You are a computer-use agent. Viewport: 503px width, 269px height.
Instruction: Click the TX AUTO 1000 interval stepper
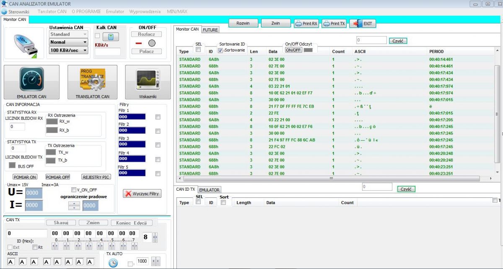(155, 261)
